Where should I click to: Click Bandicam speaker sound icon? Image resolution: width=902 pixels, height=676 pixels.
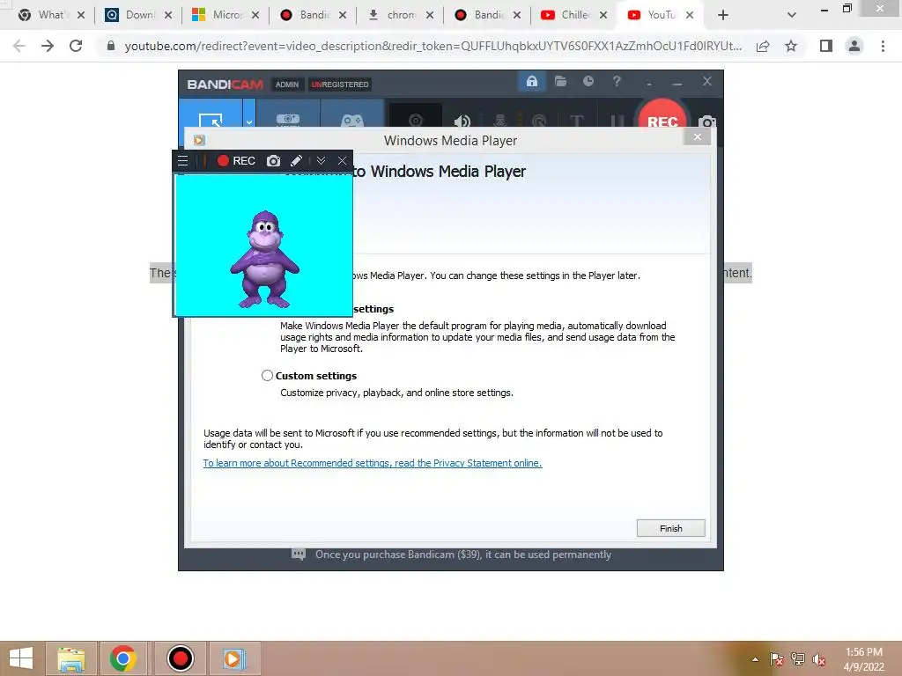pyautogui.click(x=462, y=121)
